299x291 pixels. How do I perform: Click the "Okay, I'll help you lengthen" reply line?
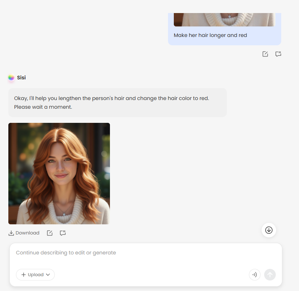[111, 98]
